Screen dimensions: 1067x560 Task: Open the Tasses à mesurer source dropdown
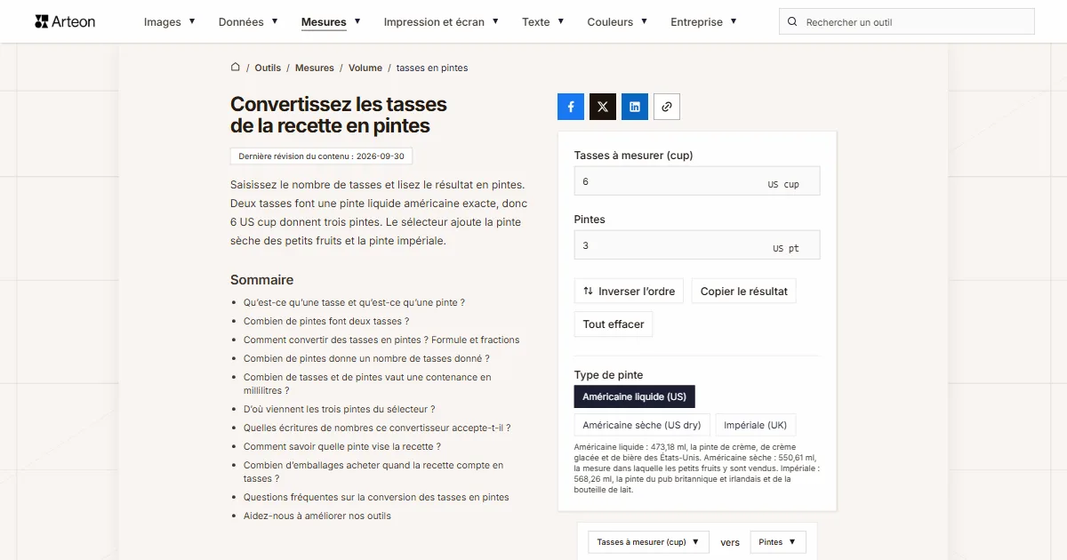648,542
